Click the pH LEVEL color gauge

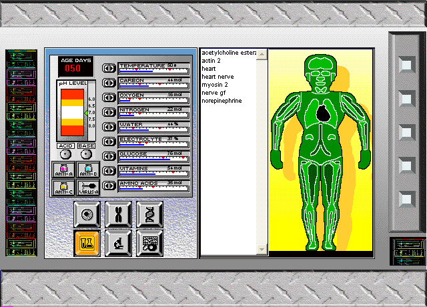point(72,112)
